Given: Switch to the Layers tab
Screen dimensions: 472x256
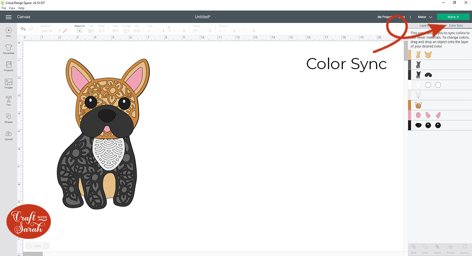Looking at the screenshot, I should (x=424, y=26).
